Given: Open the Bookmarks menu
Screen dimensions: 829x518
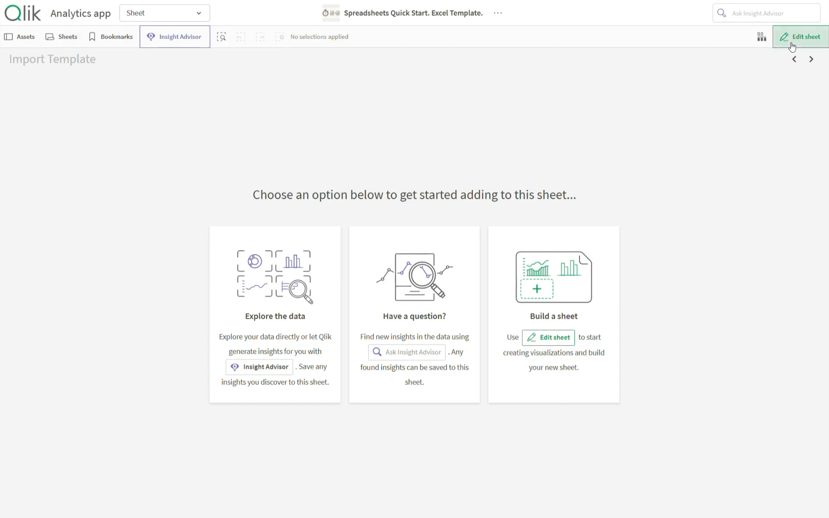Looking at the screenshot, I should pyautogui.click(x=111, y=37).
